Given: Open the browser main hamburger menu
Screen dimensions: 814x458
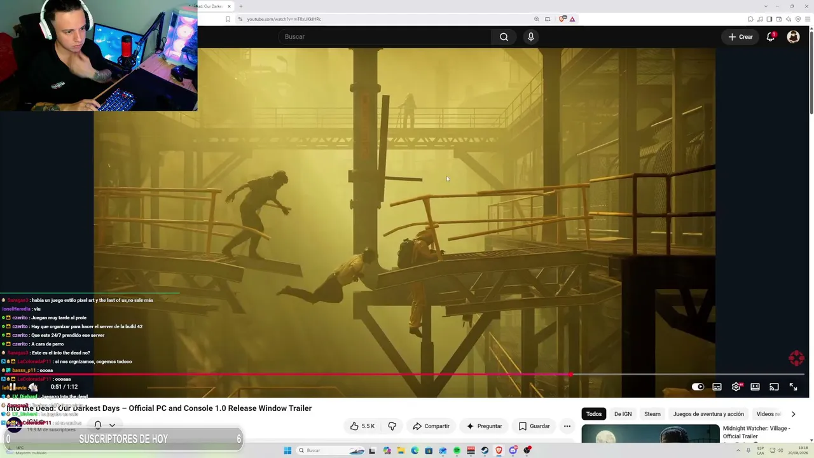Looking at the screenshot, I should tap(808, 19).
